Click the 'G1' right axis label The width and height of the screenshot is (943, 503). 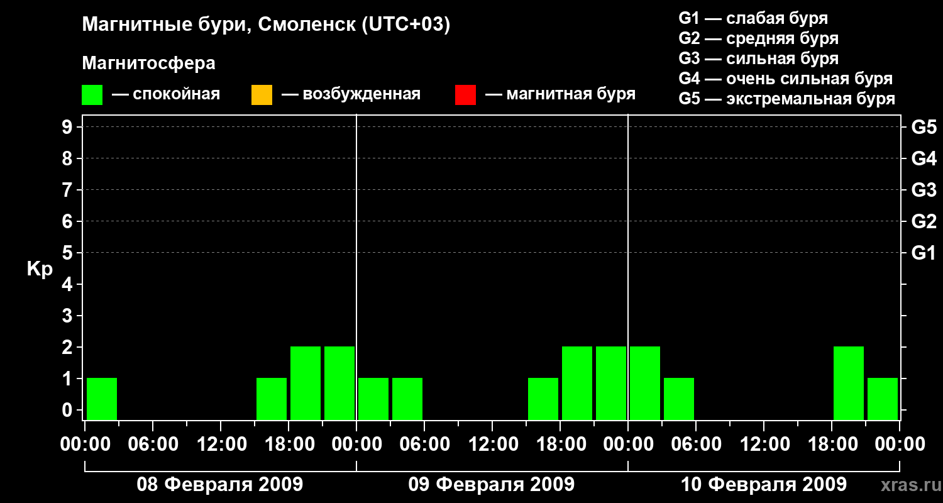pyautogui.click(x=924, y=253)
